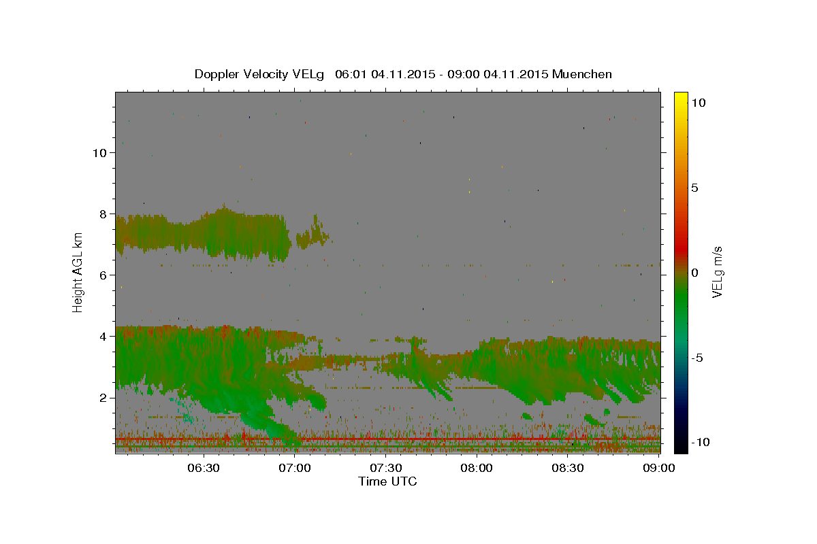Click the height axis label 4

103,337
